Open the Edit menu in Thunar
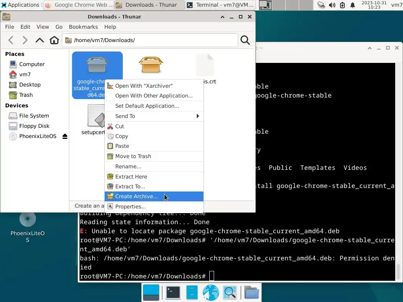Image resolution: width=403 pixels, height=302 pixels. pos(25,27)
